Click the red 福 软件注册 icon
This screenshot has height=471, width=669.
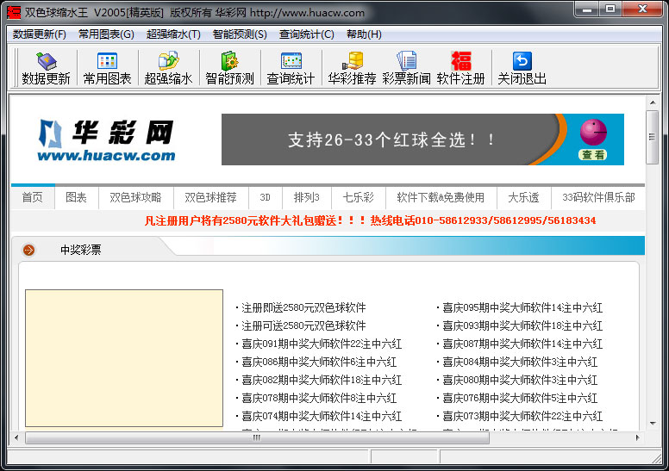(x=460, y=68)
